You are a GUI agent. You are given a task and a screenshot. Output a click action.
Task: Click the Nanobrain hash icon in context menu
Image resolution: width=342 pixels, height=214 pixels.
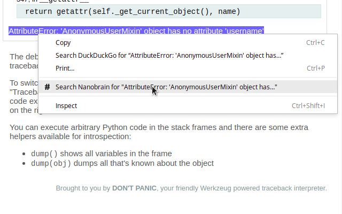[x=48, y=87]
